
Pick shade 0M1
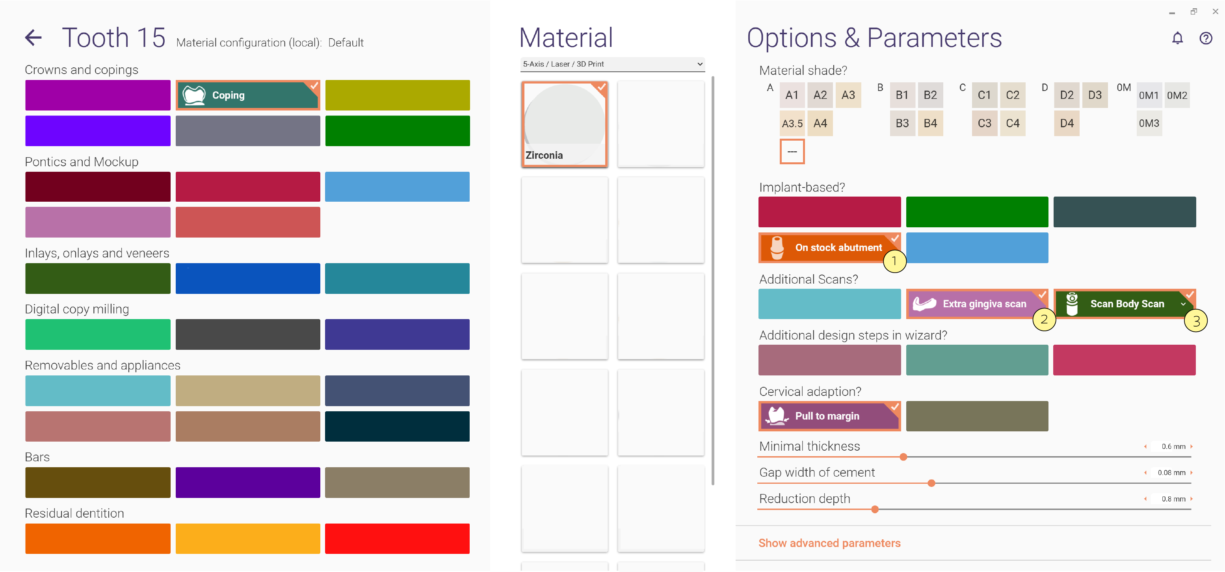click(1149, 95)
